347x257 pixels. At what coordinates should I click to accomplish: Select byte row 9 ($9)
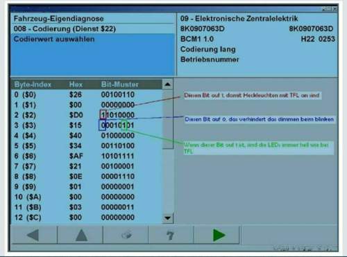[x=87, y=186]
